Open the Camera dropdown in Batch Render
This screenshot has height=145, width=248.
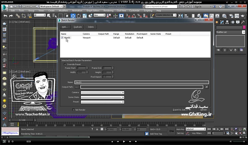pos(102,93)
